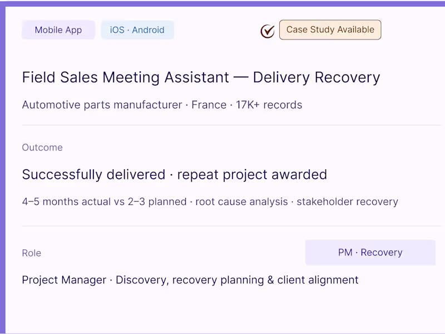This screenshot has width=445, height=334.
Task: Click the Field Sales Meeting Assistant title
Action: tap(201, 77)
